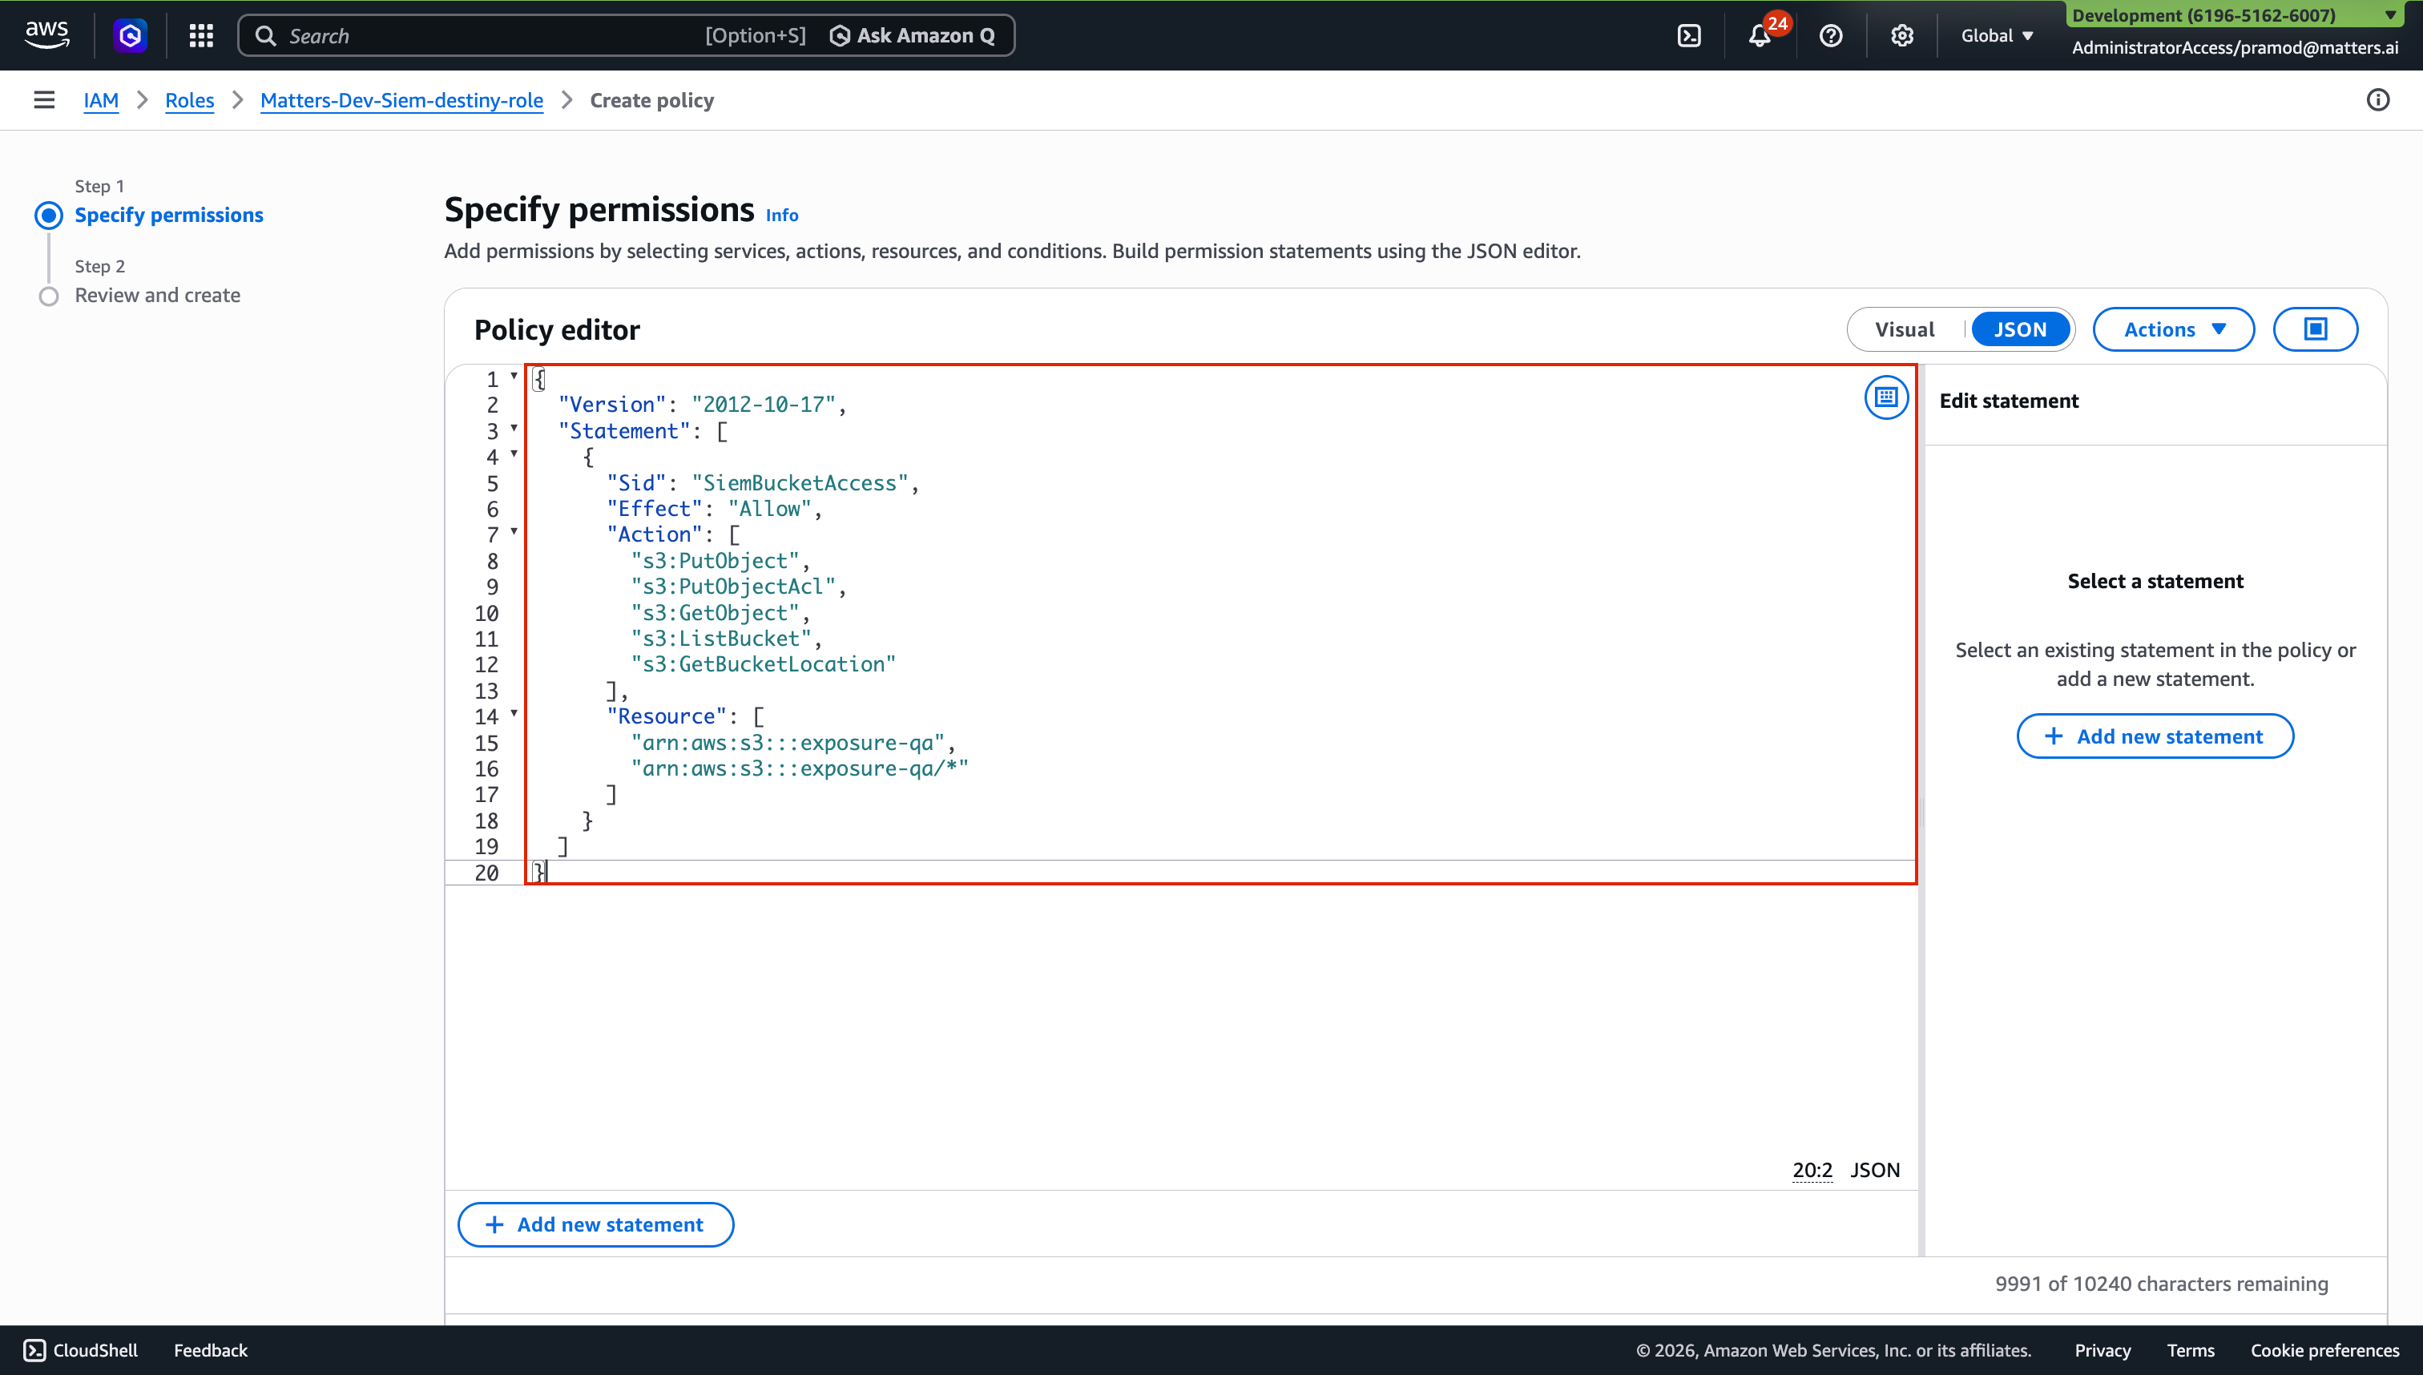
Task: Select the JSON editor mode
Action: [2020, 329]
